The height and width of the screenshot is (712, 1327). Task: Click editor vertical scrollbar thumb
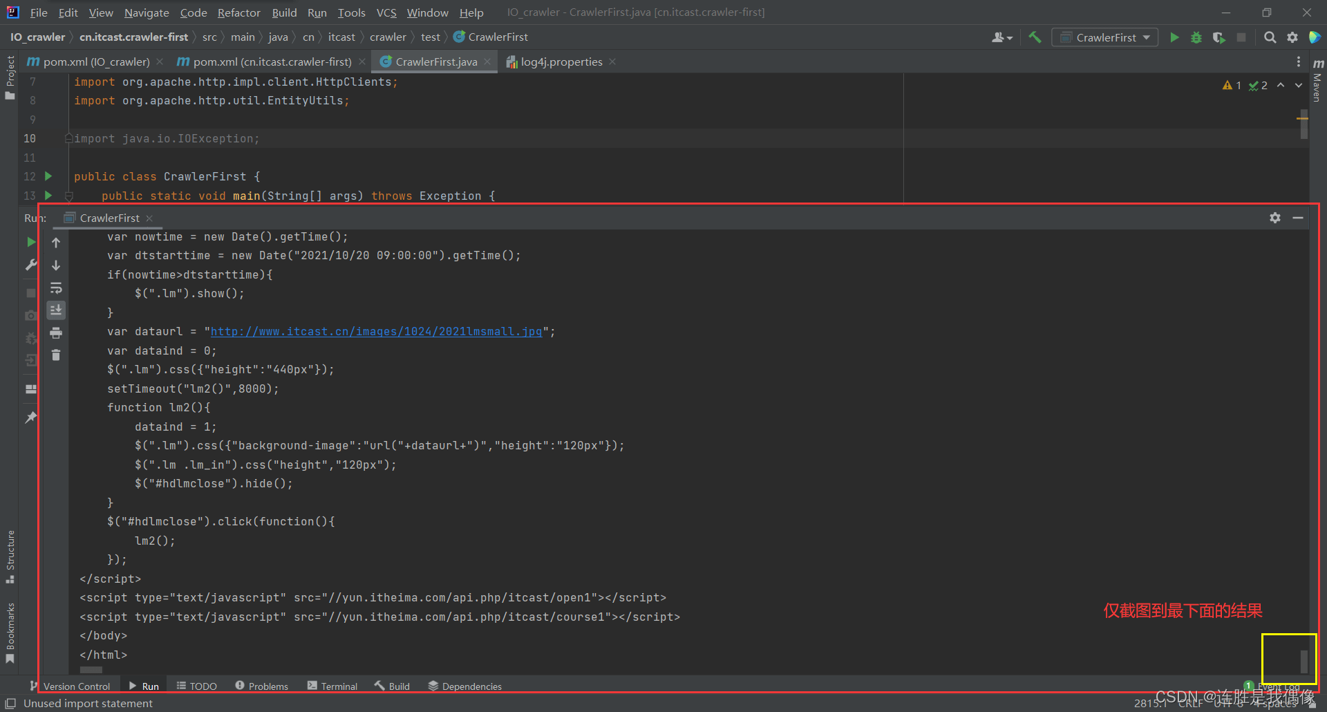1304,124
